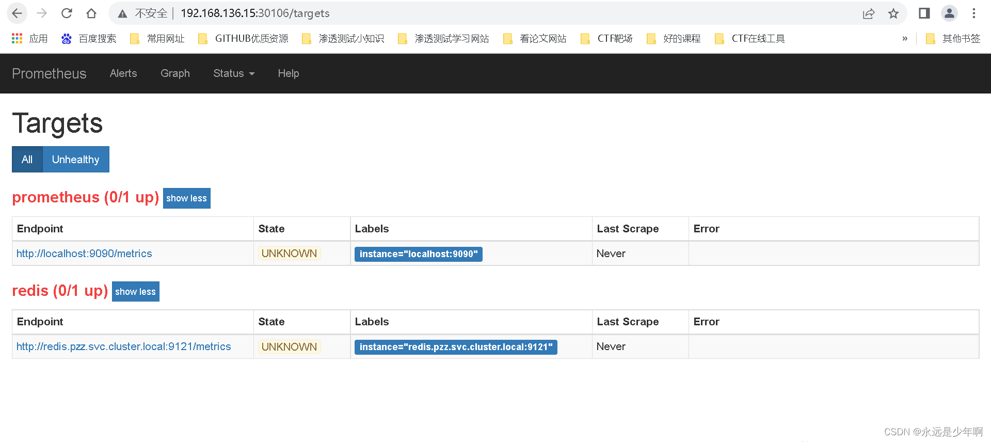Open the 常用网址 bookmark folder
This screenshot has width=991, height=442.
157,39
